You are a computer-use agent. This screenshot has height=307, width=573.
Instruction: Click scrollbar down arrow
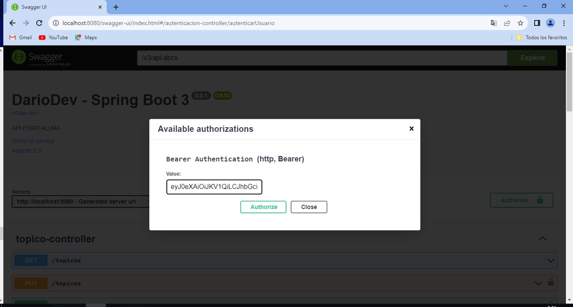click(569, 299)
